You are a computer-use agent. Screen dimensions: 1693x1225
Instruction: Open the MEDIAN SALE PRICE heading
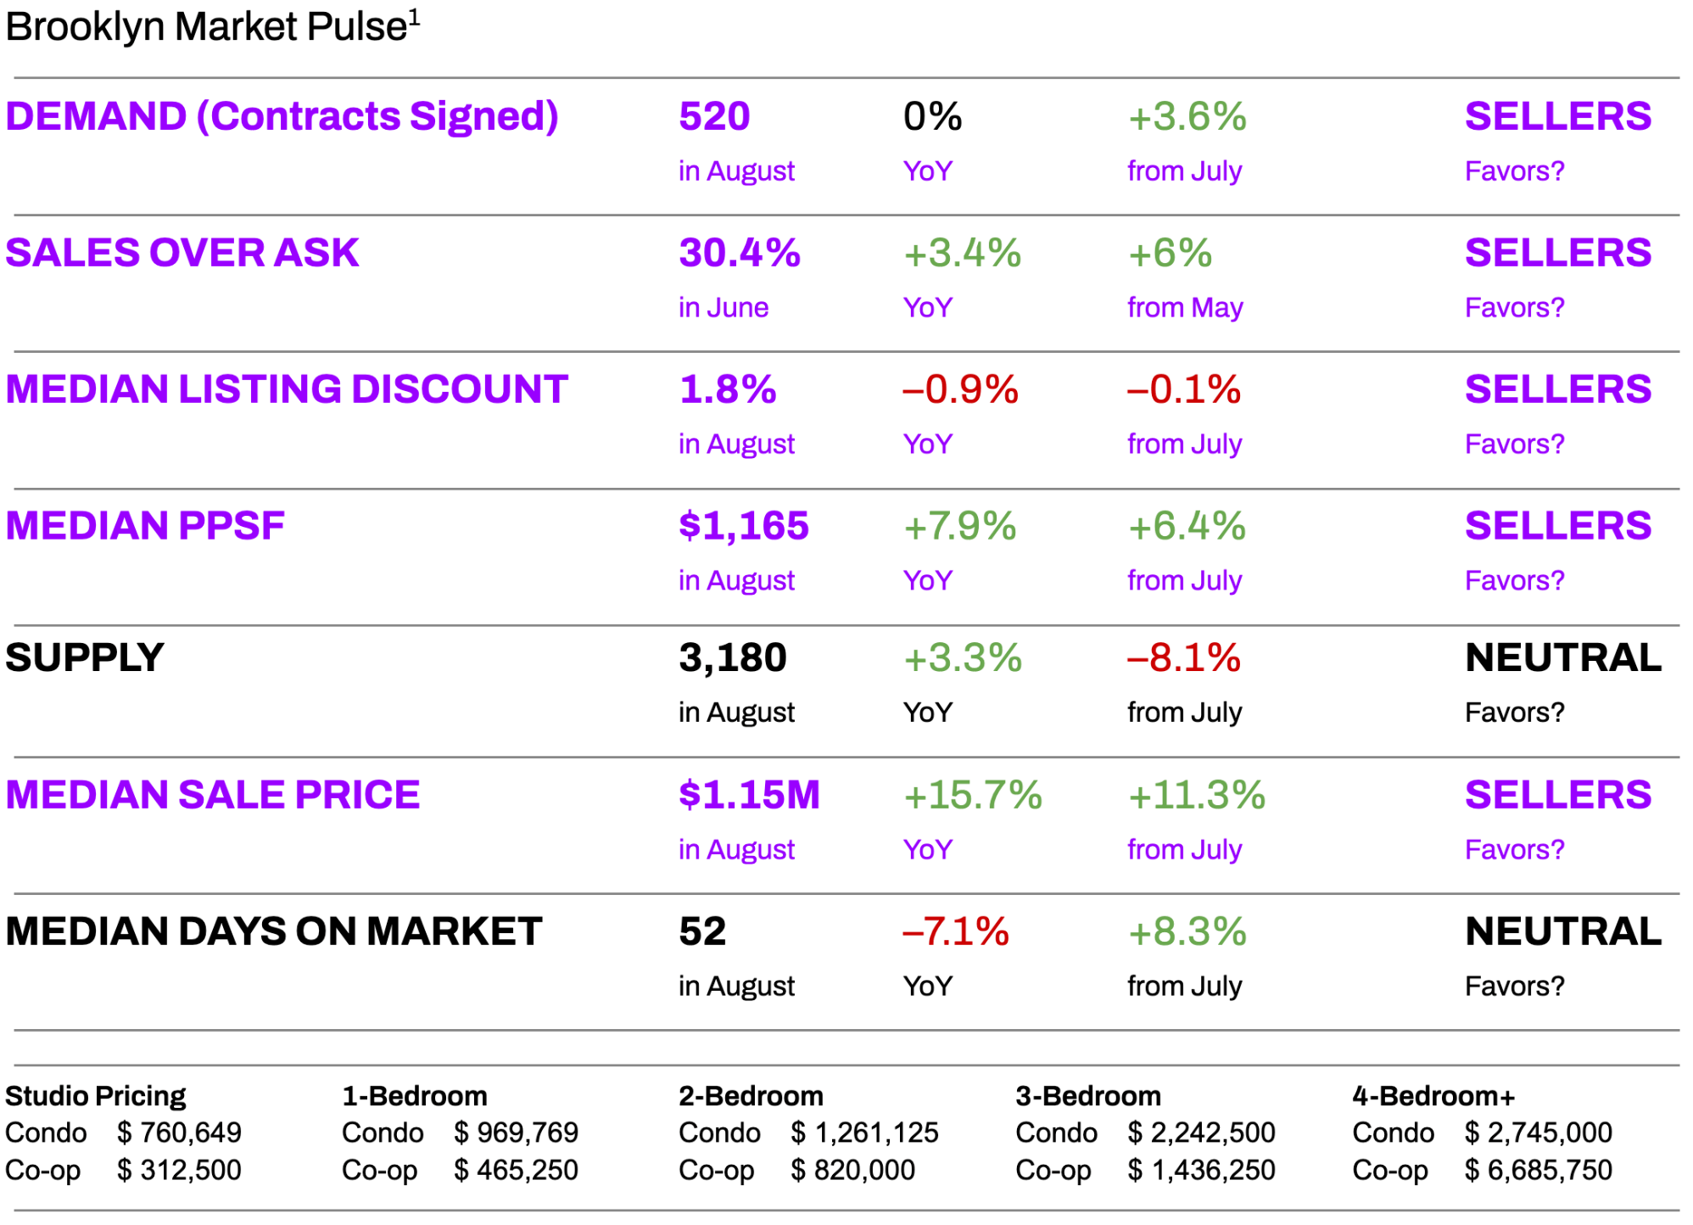click(x=213, y=795)
